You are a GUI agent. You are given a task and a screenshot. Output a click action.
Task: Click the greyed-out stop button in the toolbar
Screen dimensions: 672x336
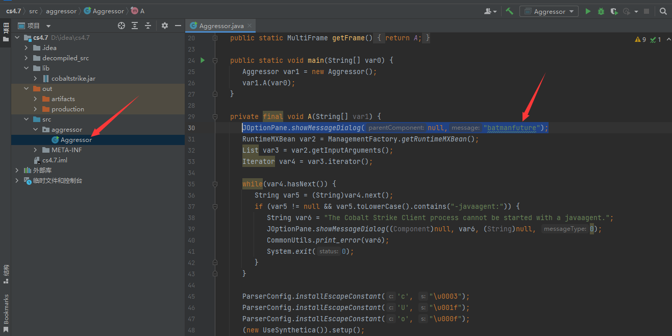click(646, 11)
